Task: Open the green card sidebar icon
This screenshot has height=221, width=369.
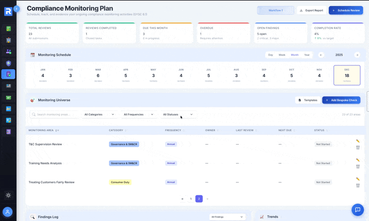Action: [x=8, y=98]
